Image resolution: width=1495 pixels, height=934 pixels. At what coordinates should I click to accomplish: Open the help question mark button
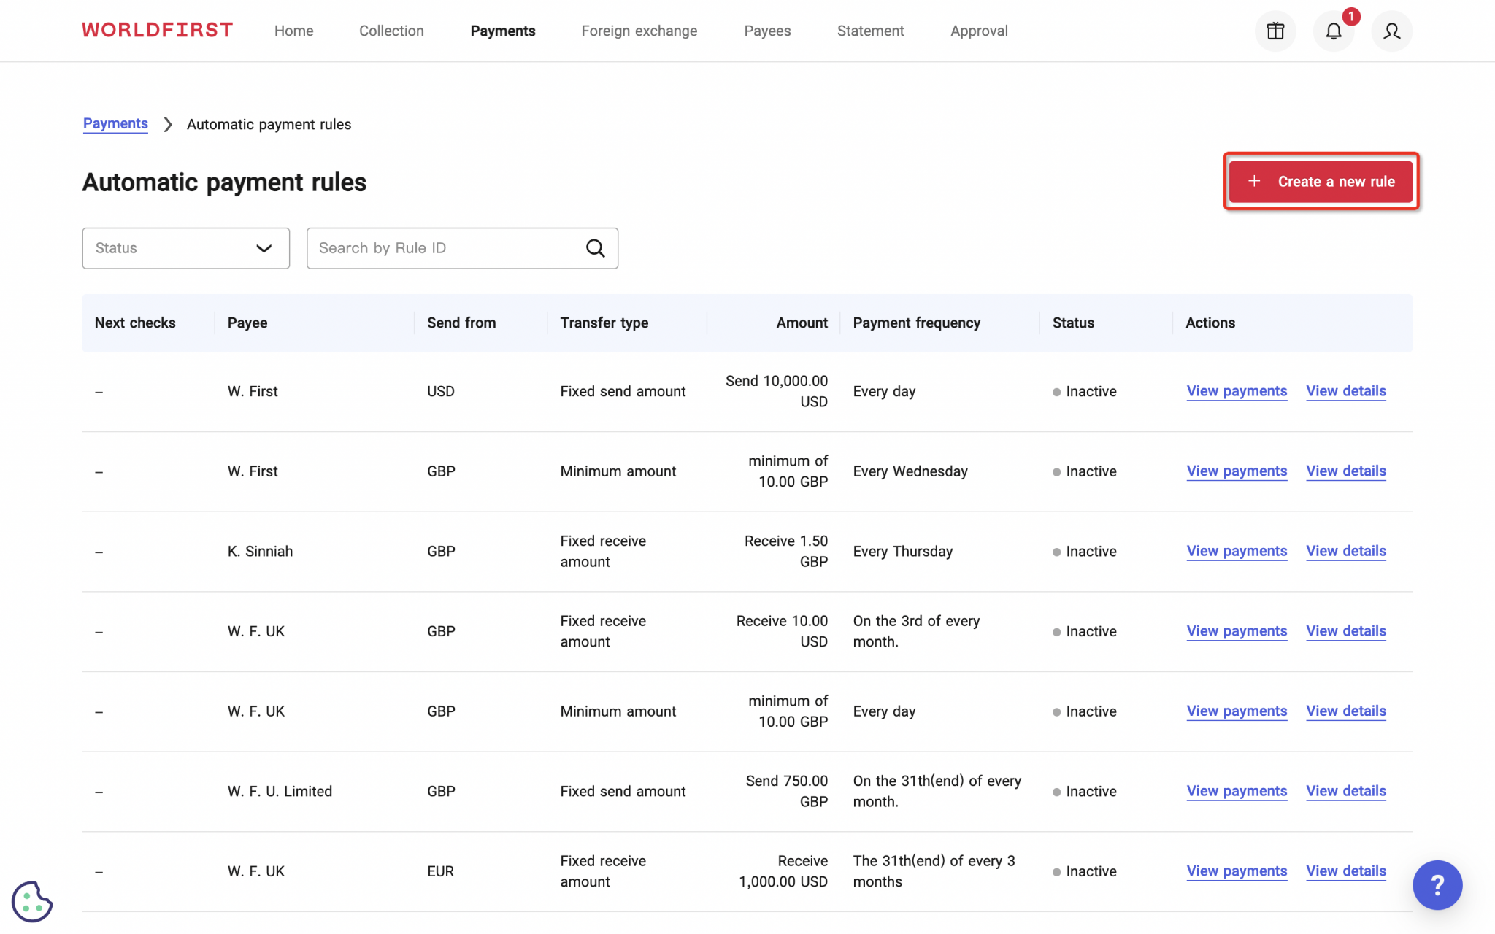[1437, 885]
